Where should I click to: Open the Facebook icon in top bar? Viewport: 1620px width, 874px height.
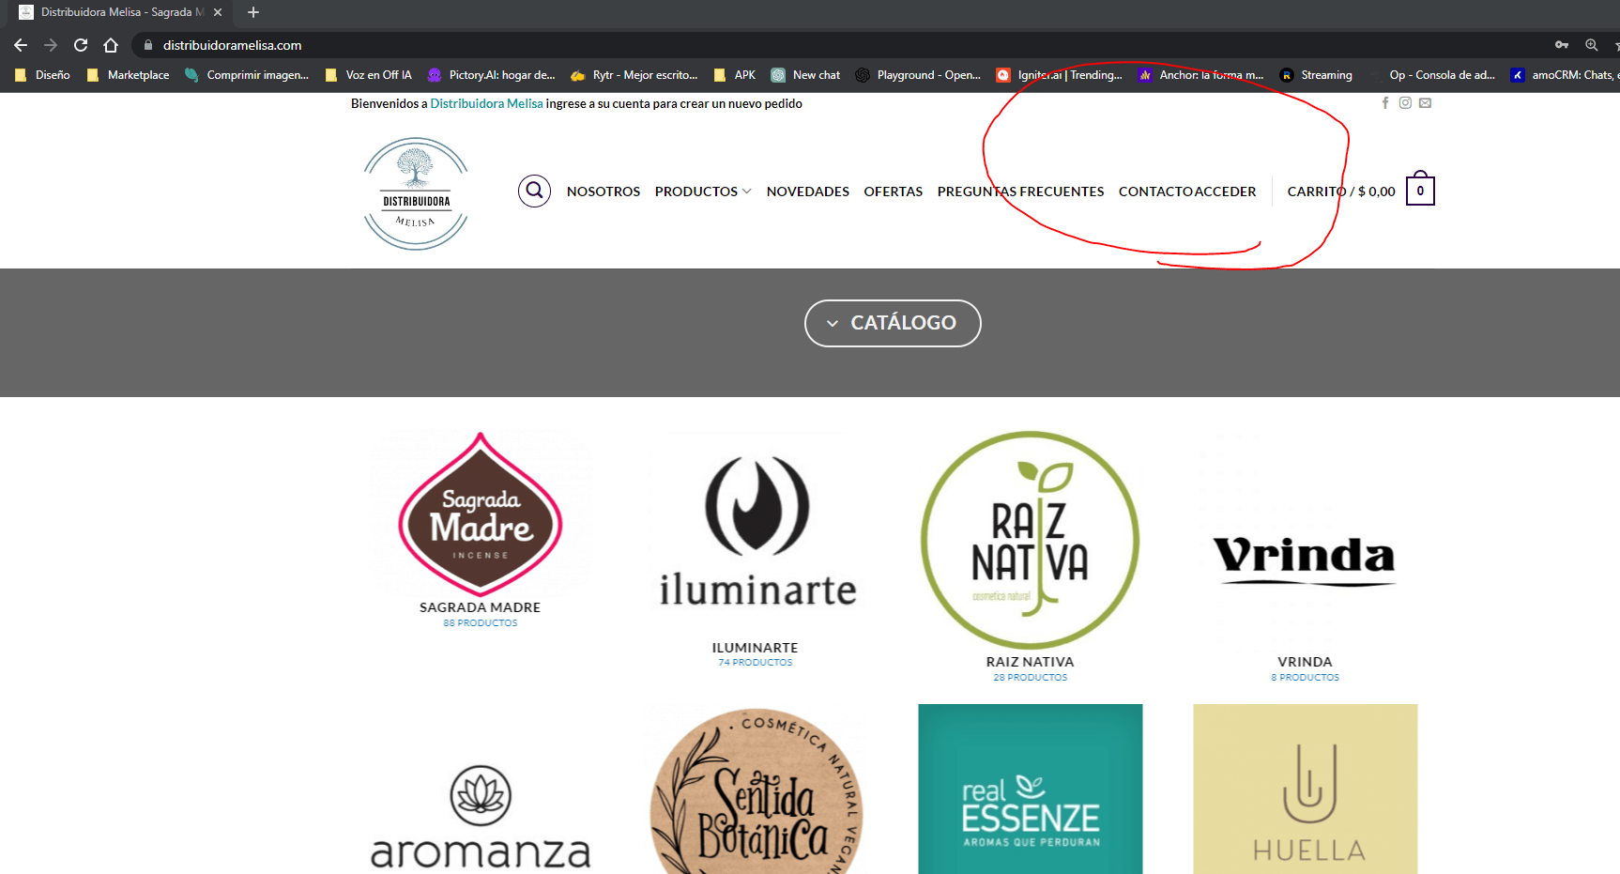(1385, 103)
